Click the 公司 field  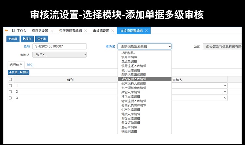pyautogui.click(x=222, y=46)
